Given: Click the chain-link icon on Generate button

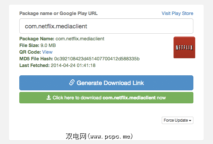Looking at the screenshot, I should click(72, 83).
